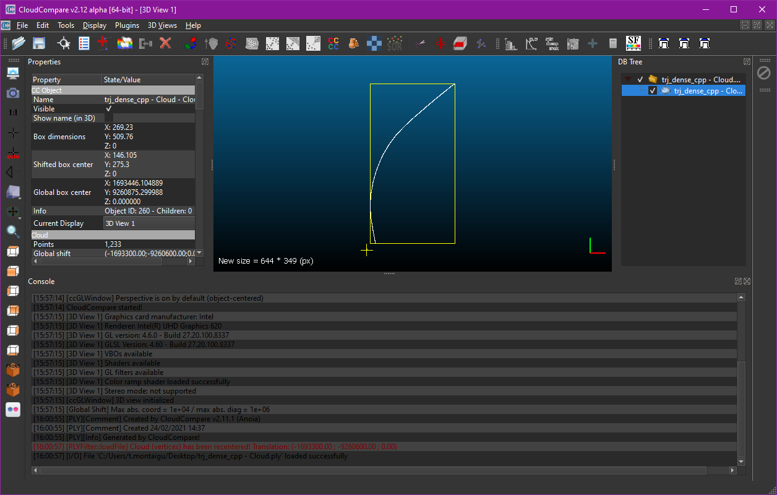Collapse the trj_dense_cpp folder in DB Tree
This screenshot has height=495, width=777.
pos(629,79)
